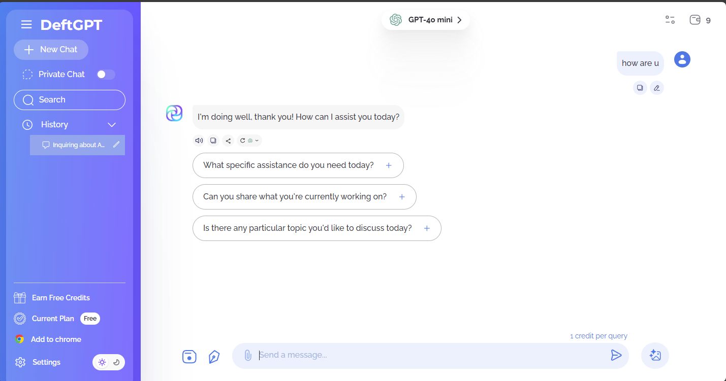Click the user profile avatar

pos(682,59)
